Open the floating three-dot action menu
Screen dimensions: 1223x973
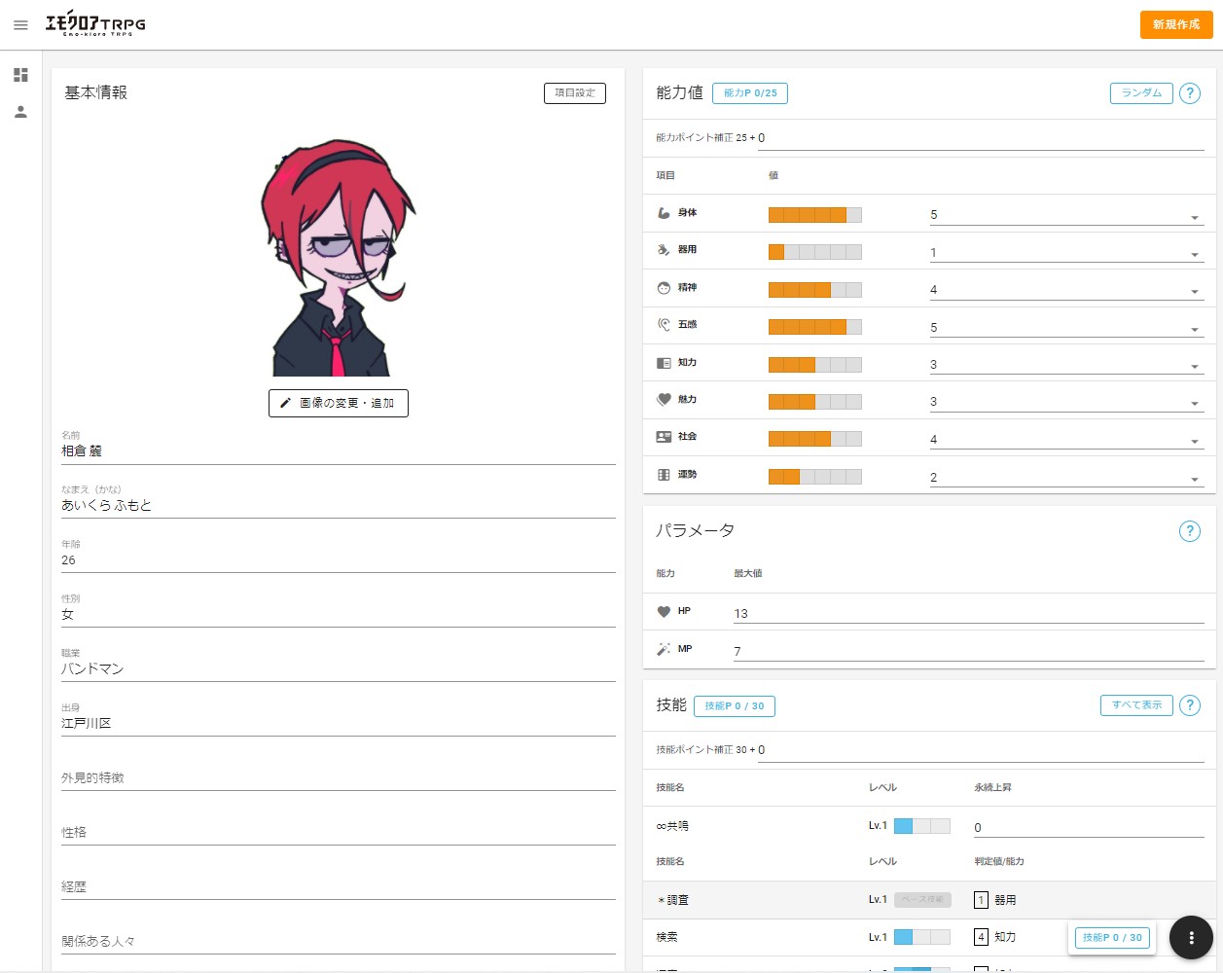1190,938
